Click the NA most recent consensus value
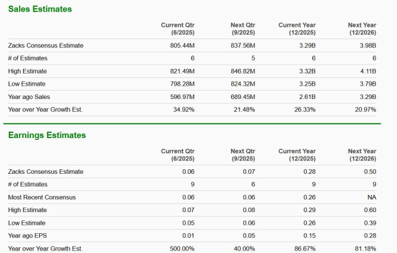The image size is (397, 253). click(x=371, y=197)
